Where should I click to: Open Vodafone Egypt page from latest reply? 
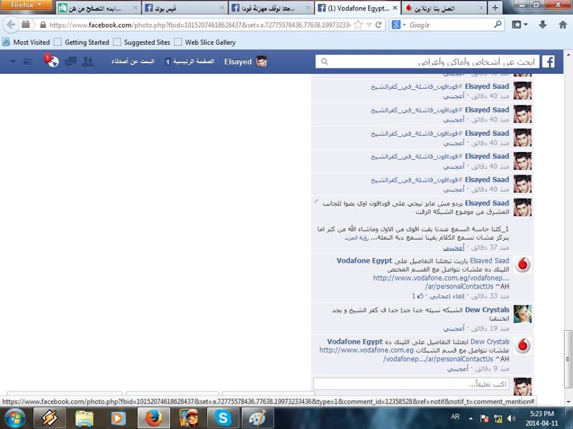point(355,342)
